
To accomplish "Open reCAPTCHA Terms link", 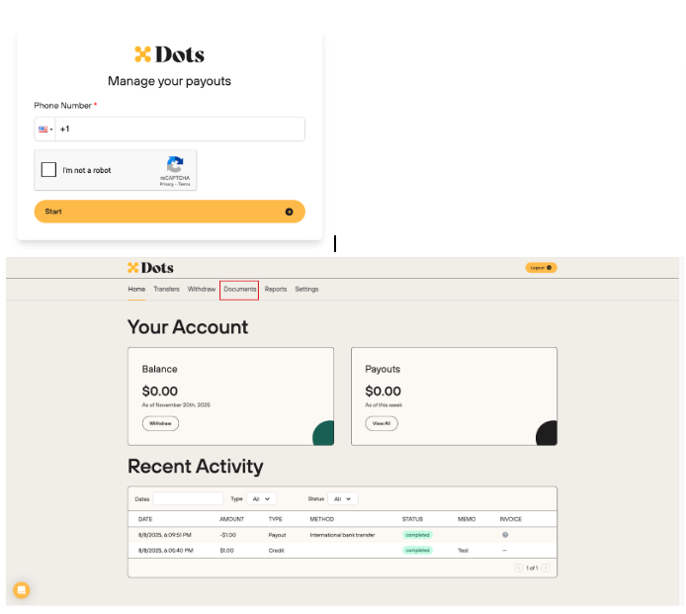I will point(184,184).
